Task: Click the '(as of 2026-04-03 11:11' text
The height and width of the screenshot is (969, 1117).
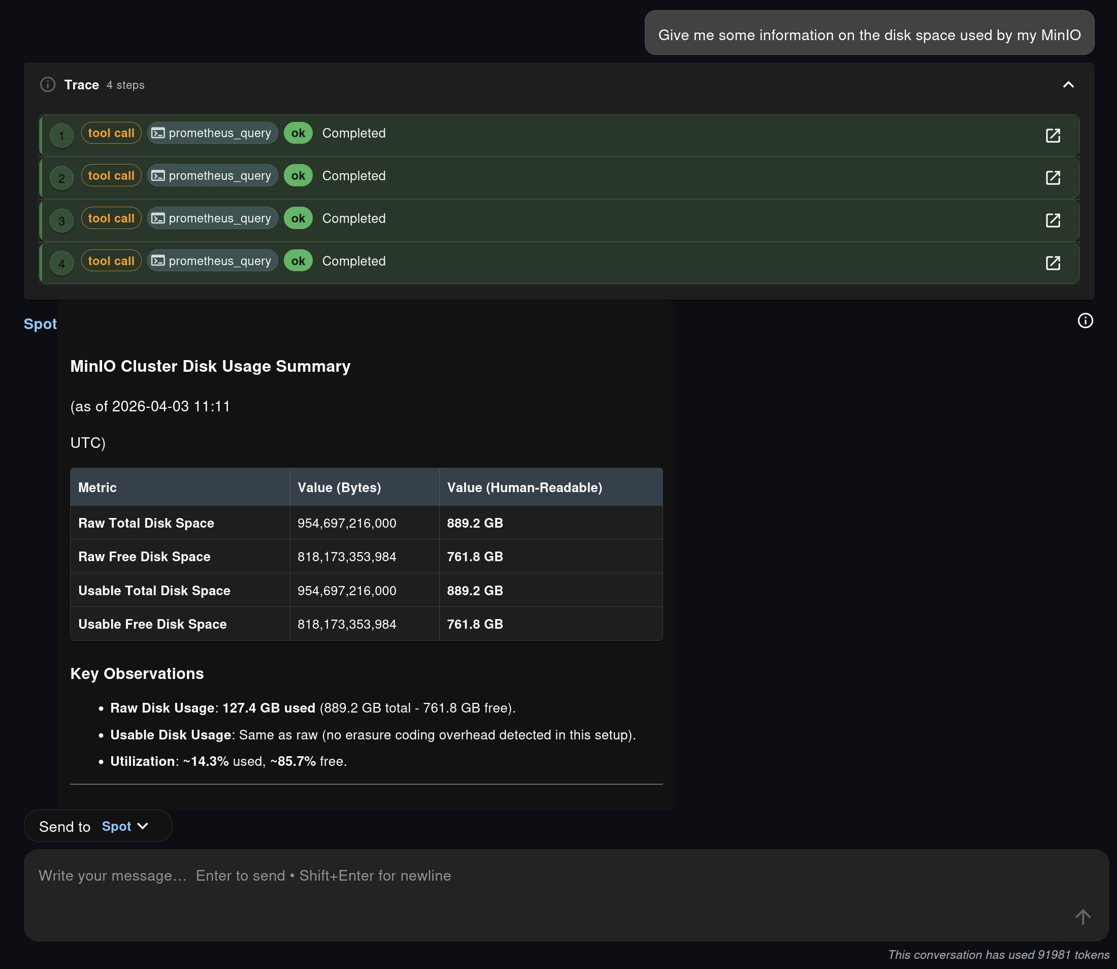Action: [x=150, y=407]
